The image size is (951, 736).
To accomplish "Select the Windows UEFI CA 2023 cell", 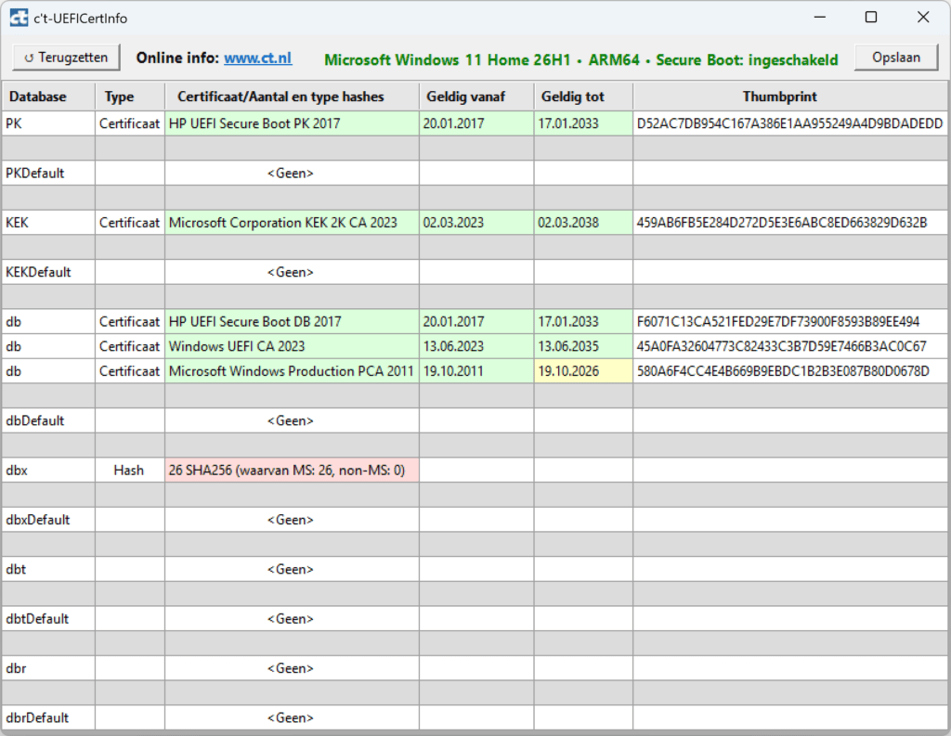I will pyautogui.click(x=292, y=346).
